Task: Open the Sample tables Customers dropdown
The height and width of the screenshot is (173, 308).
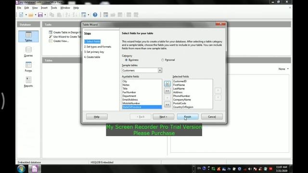Action: coord(160,70)
